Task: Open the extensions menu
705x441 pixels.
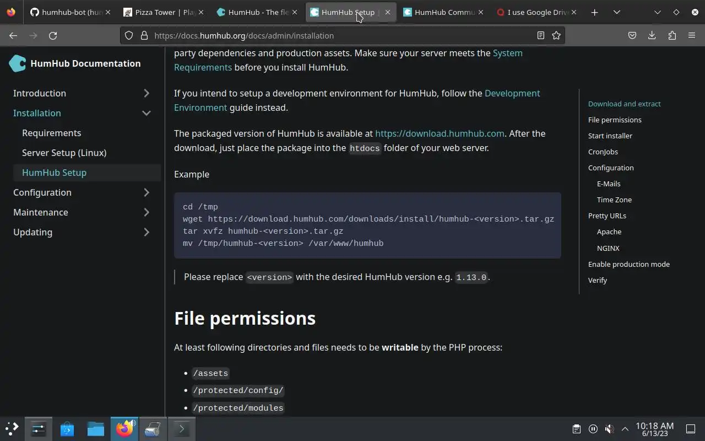Action: point(672,35)
